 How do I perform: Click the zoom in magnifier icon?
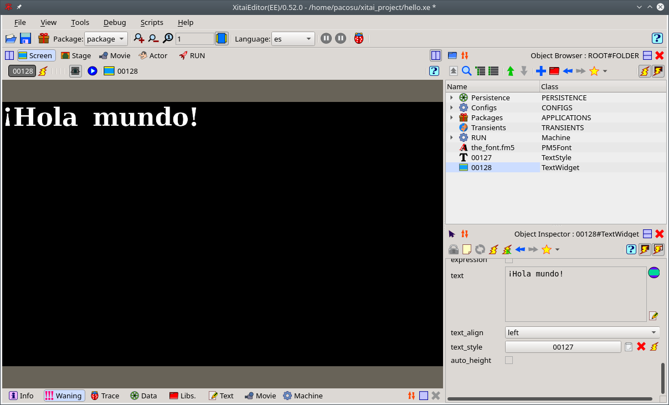click(x=139, y=39)
